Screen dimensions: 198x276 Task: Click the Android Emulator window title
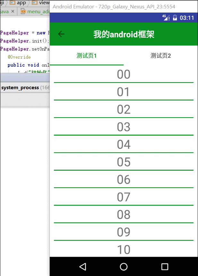point(114,7)
